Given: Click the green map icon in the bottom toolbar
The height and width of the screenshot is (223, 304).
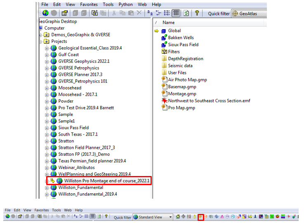Looking at the screenshot, I should pos(272,216).
